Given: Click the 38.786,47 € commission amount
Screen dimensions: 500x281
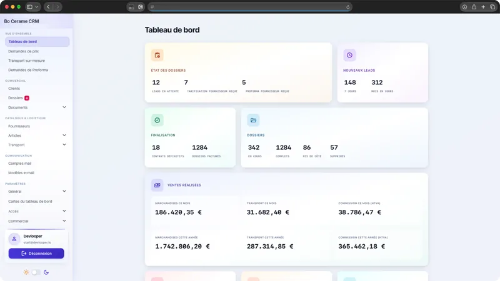Looking at the screenshot, I should [360, 212].
